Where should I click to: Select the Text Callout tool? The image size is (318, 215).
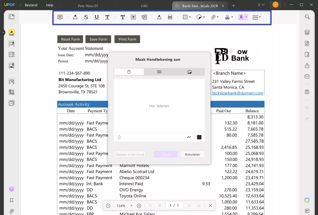144,17
